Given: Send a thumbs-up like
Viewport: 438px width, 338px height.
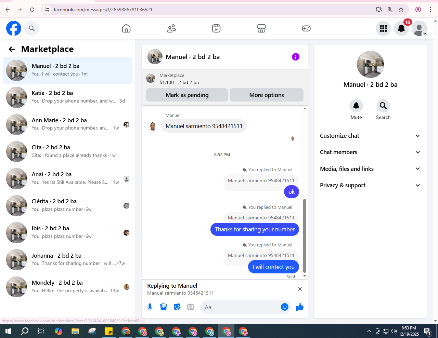Looking at the screenshot, I should point(300,307).
